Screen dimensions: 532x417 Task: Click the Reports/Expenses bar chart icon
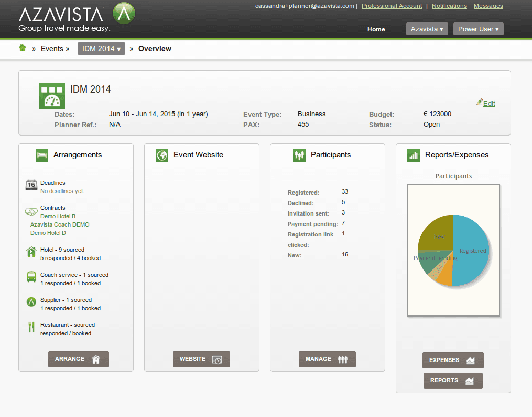pos(414,155)
